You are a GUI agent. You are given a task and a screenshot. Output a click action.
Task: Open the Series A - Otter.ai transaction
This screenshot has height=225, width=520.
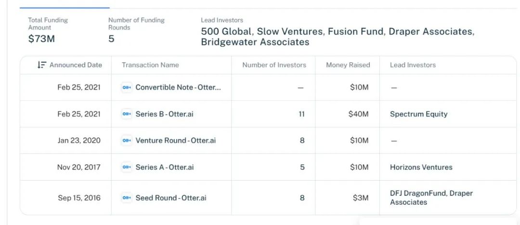click(x=165, y=167)
